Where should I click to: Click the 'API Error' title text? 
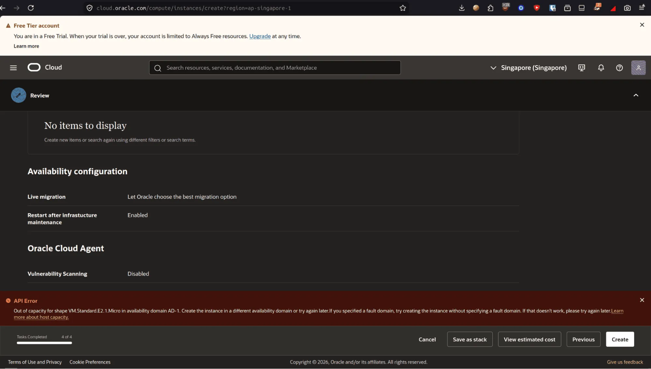coord(25,301)
